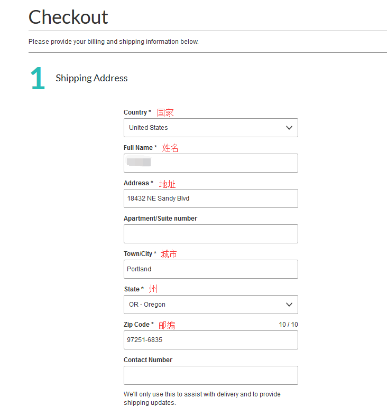Click the chevron arrow in State dropdown
This screenshot has width=387, height=417.
coord(289,305)
